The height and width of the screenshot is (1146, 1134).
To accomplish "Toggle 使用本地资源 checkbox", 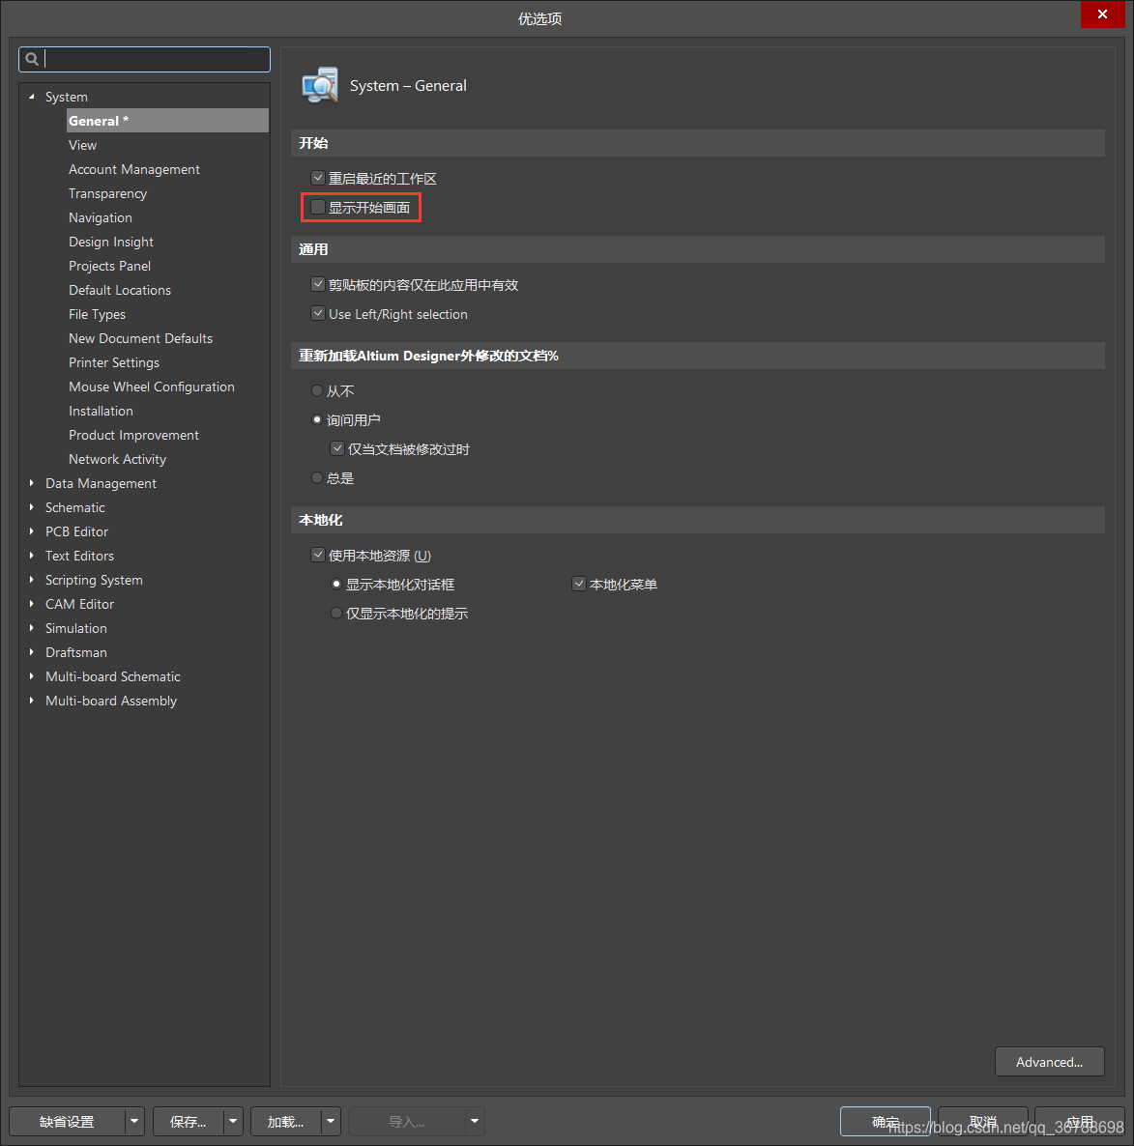I will (x=318, y=555).
